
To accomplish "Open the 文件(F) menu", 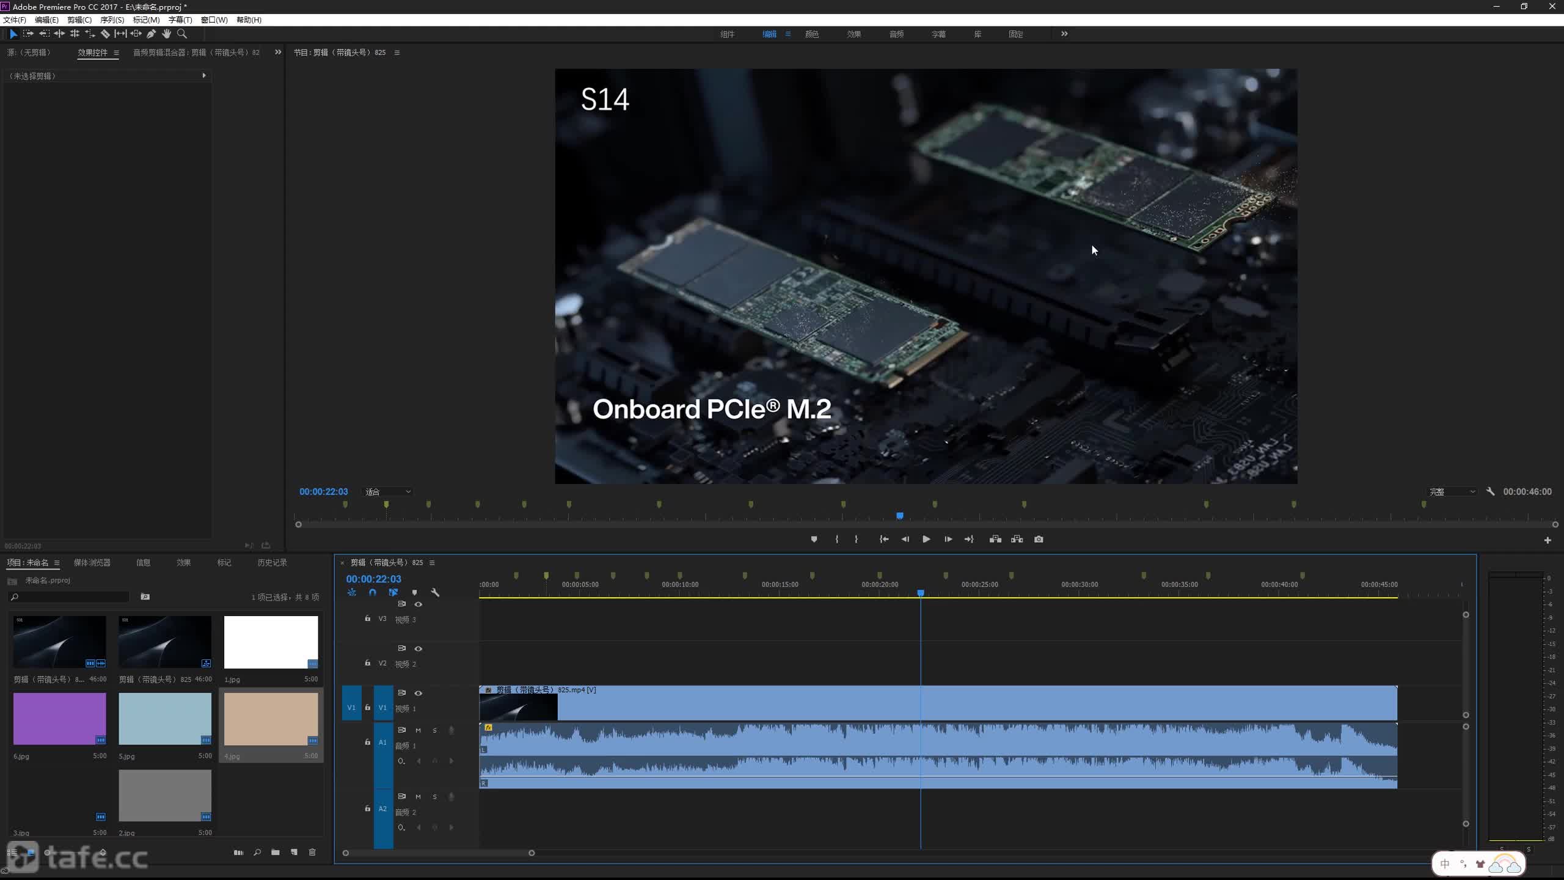I will (15, 20).
